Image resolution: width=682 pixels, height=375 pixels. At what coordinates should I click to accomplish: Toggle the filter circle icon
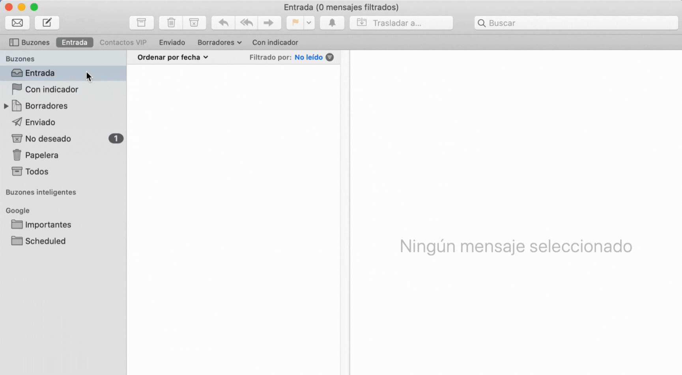(x=330, y=57)
